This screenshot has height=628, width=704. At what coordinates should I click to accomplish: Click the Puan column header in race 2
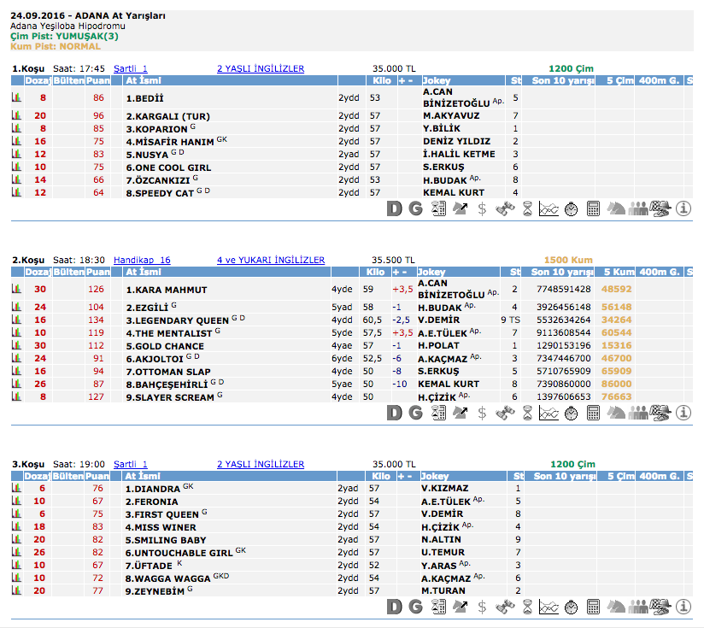(x=98, y=272)
